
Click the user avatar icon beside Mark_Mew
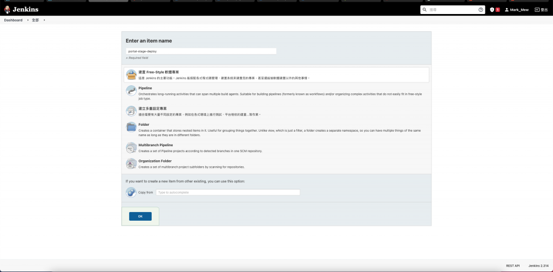point(507,10)
